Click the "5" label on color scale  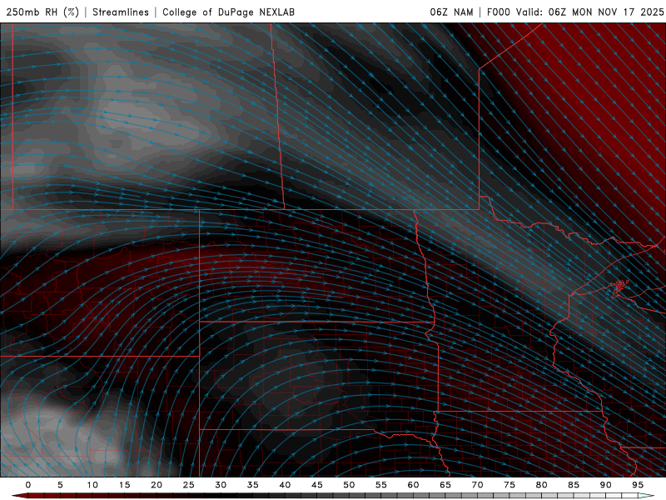60,485
